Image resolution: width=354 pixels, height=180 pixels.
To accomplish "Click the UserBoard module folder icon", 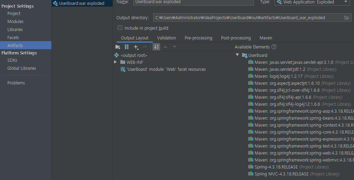I will pyautogui.click(x=245, y=55).
